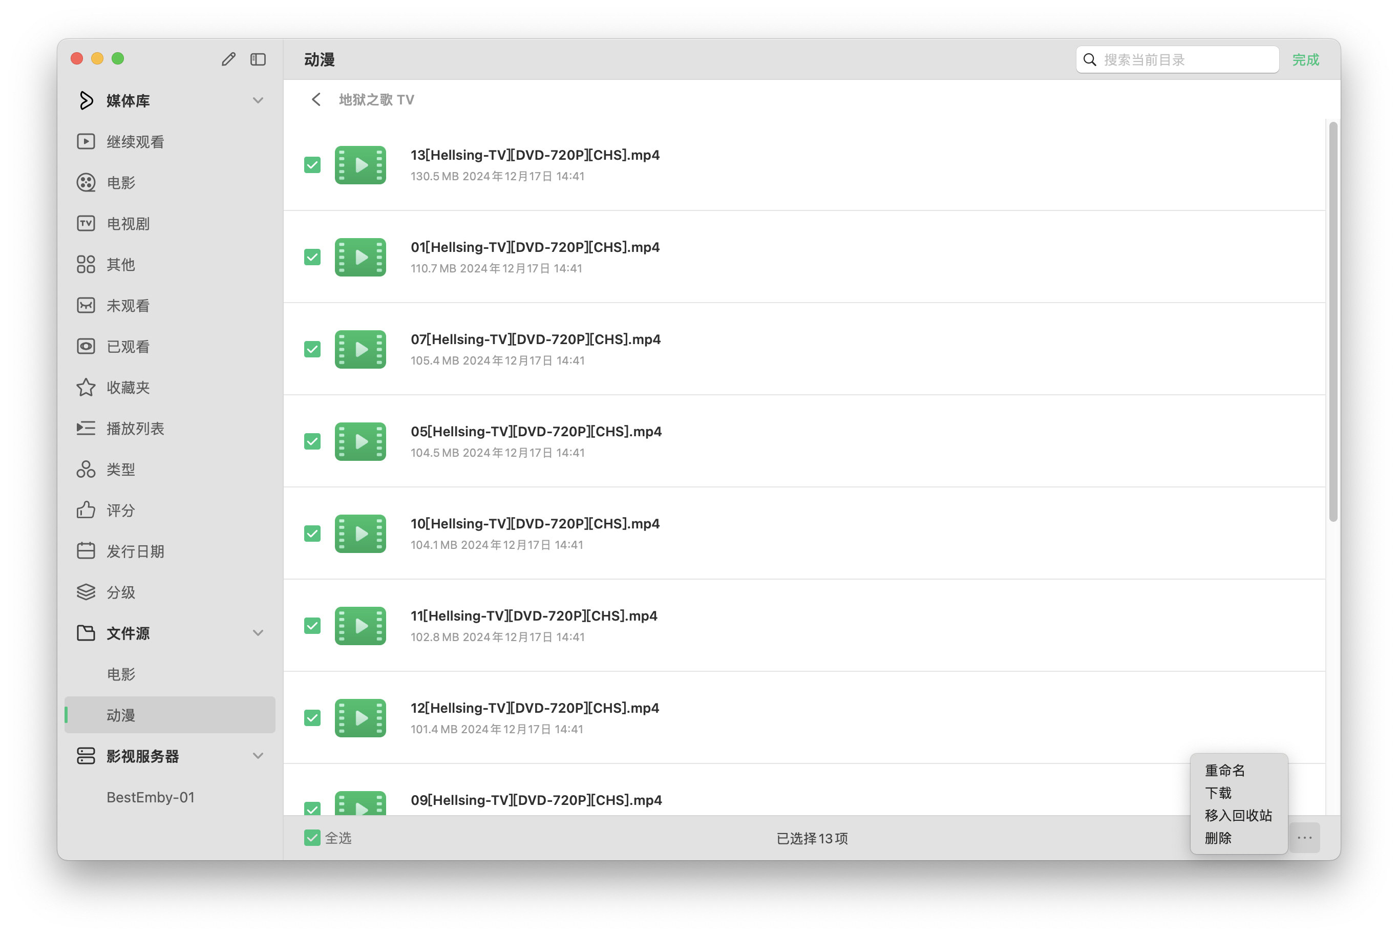The image size is (1398, 936).
Task: Click video icon of 01[Hellsing-TV] file
Action: coord(361,257)
